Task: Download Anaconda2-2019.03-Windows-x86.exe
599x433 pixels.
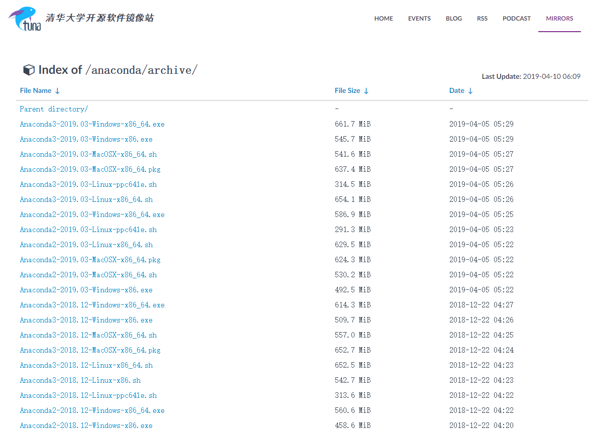Action: (x=86, y=290)
